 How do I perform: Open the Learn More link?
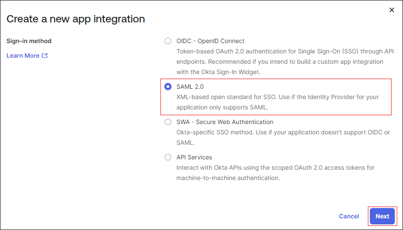pyautogui.click(x=23, y=56)
